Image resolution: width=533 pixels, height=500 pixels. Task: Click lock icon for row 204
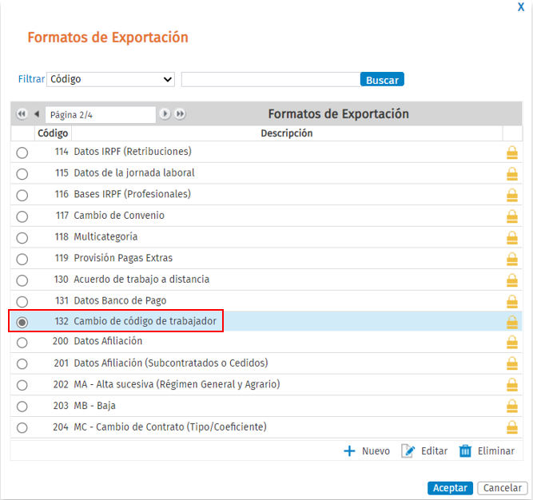point(512,427)
